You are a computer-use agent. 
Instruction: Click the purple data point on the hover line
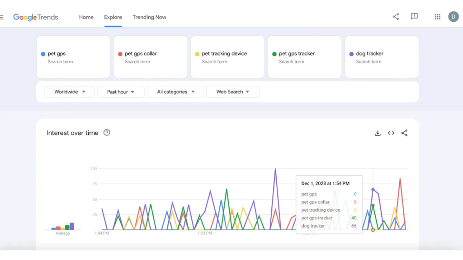tap(373, 190)
